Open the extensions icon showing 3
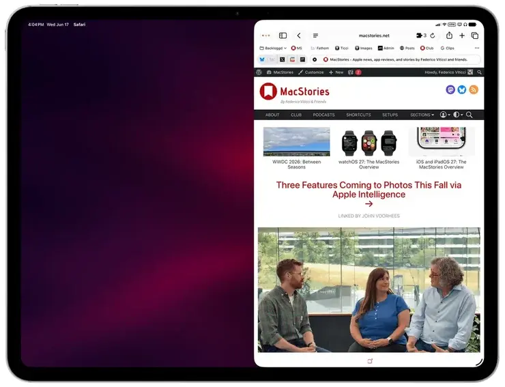This screenshot has height=387, width=505. tap(421, 35)
